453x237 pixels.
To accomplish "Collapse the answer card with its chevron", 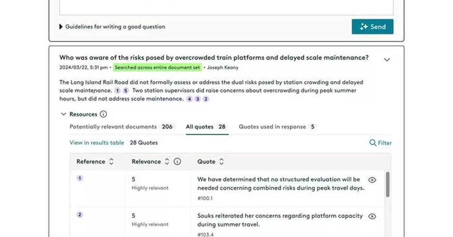I will (387, 60).
